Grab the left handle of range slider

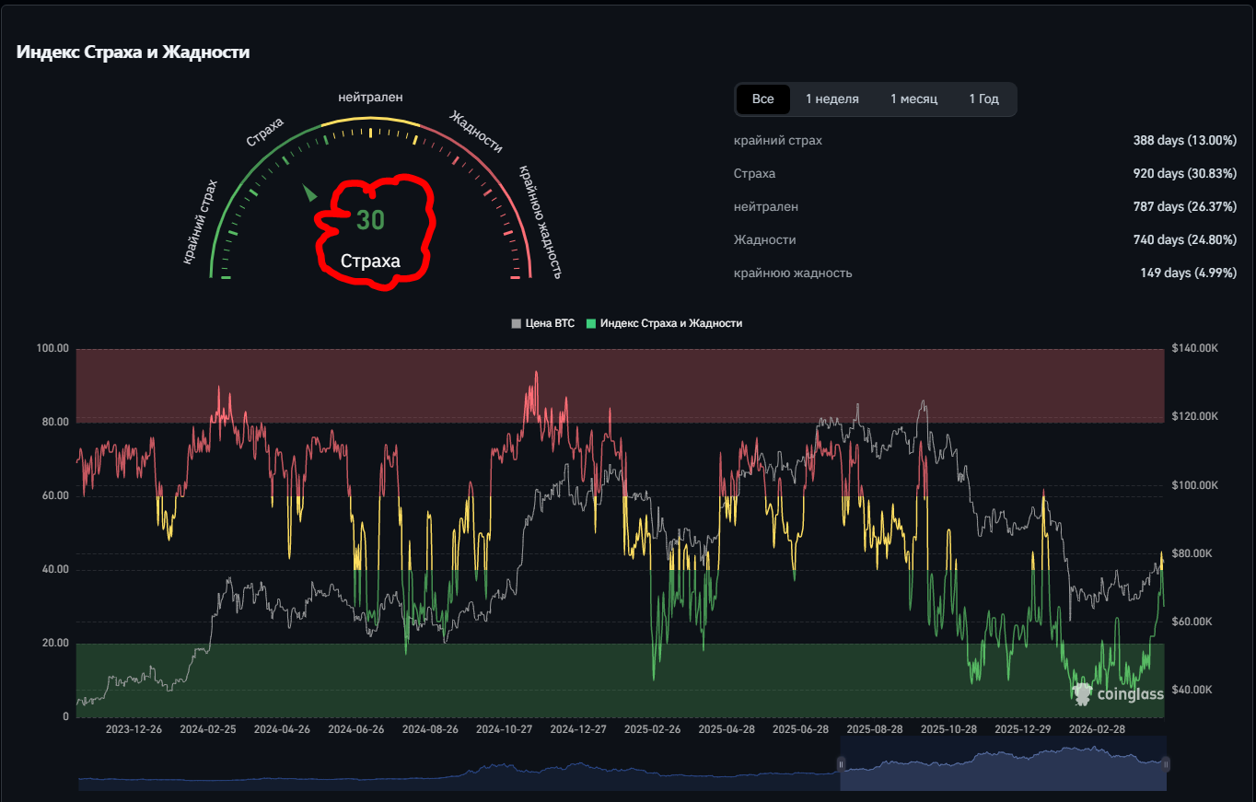point(840,763)
